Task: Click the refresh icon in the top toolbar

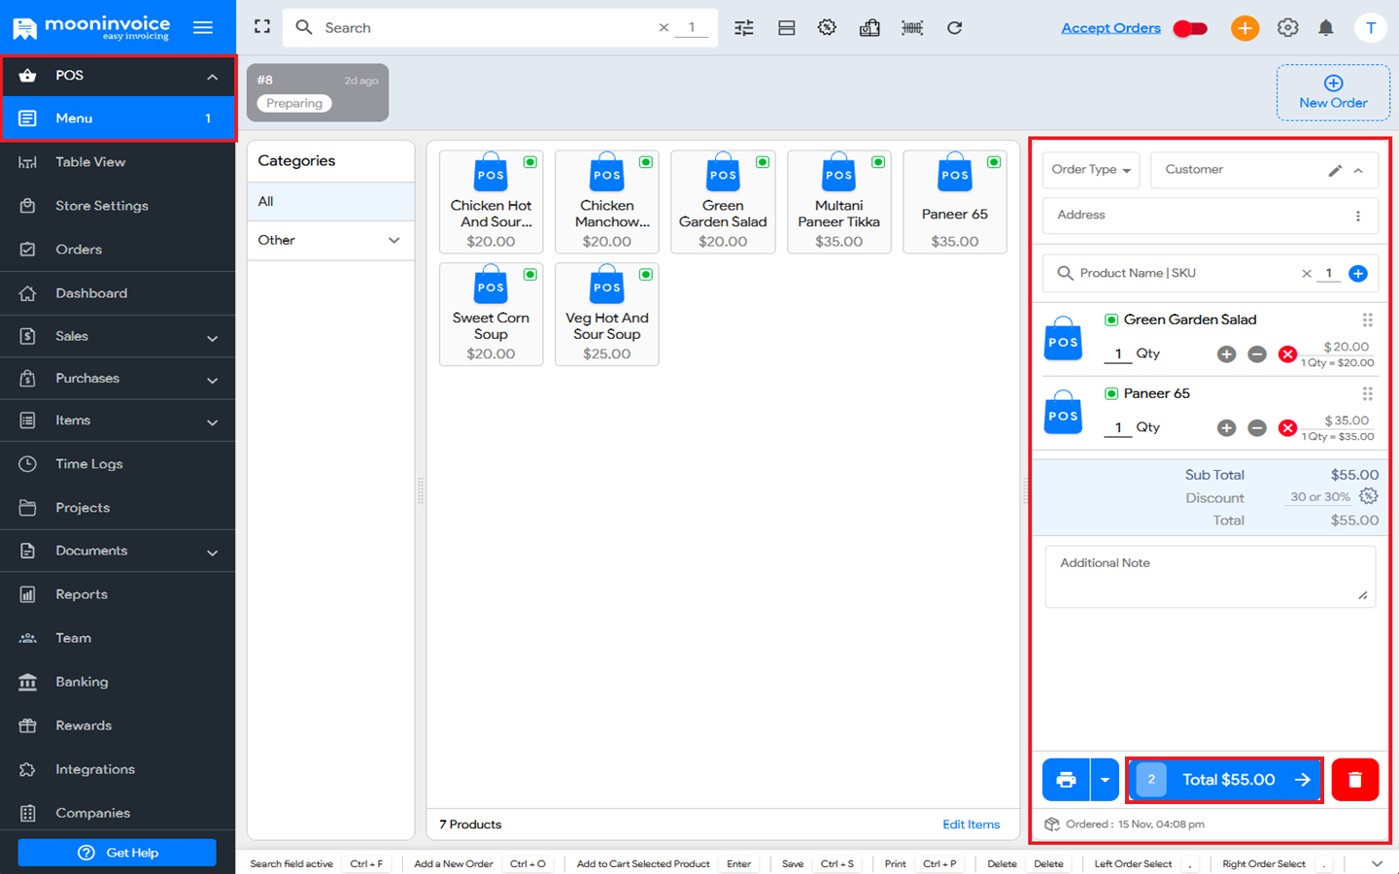Action: tap(954, 27)
